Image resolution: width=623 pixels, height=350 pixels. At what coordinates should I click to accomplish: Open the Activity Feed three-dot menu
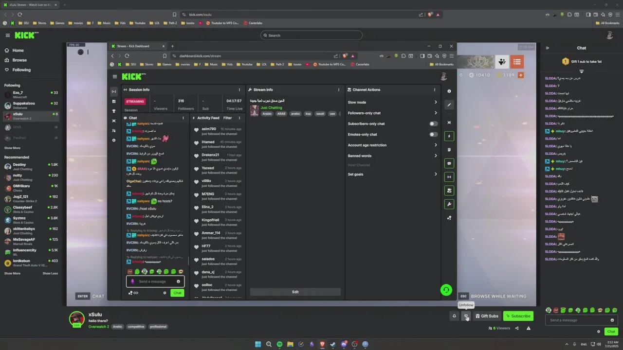point(239,118)
